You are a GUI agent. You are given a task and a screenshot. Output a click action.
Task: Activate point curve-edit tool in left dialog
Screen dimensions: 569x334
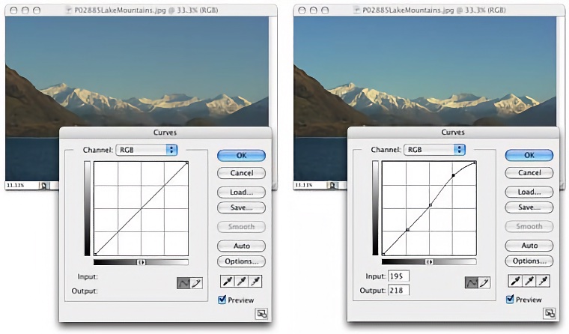(182, 282)
